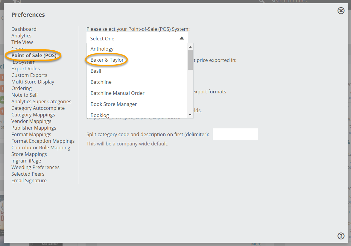Close the Preferences dialog

point(341,11)
